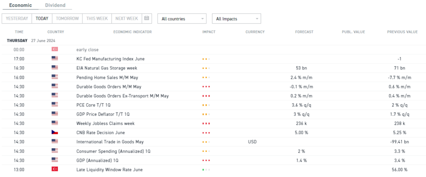Switch to the Dividend tab
The image size is (426, 177).
55,5
